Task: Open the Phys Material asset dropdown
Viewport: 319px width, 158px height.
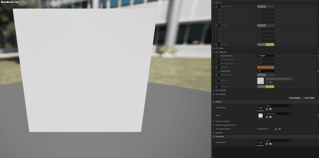Action: 279,106
